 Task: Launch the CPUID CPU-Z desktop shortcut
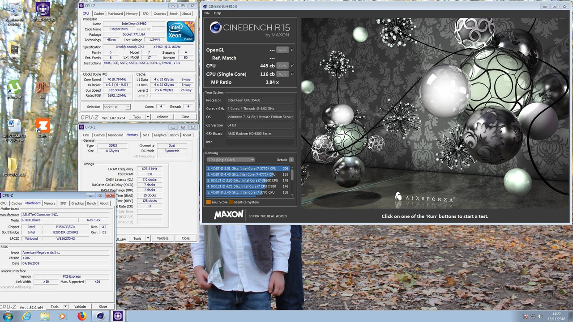pos(43,11)
